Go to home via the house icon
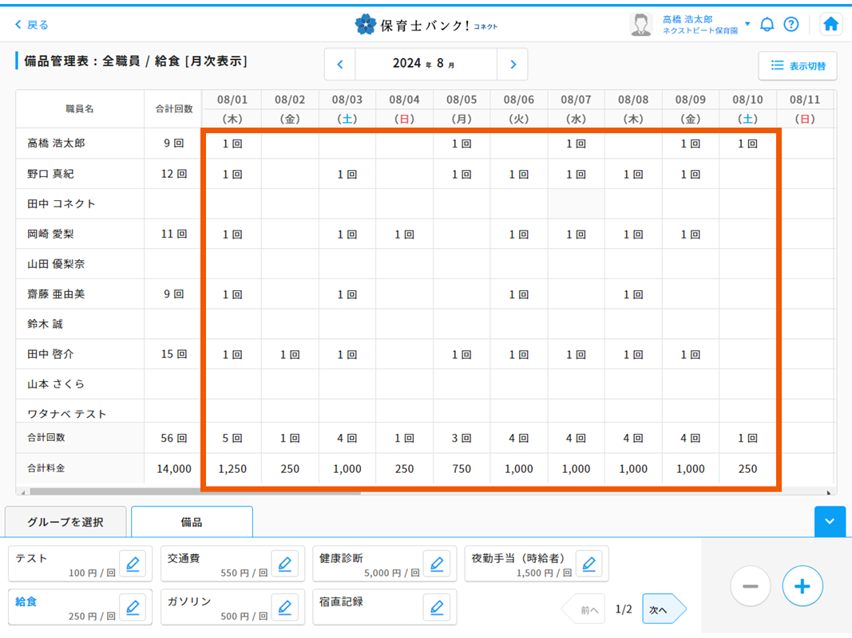852x638 pixels. 830,24
